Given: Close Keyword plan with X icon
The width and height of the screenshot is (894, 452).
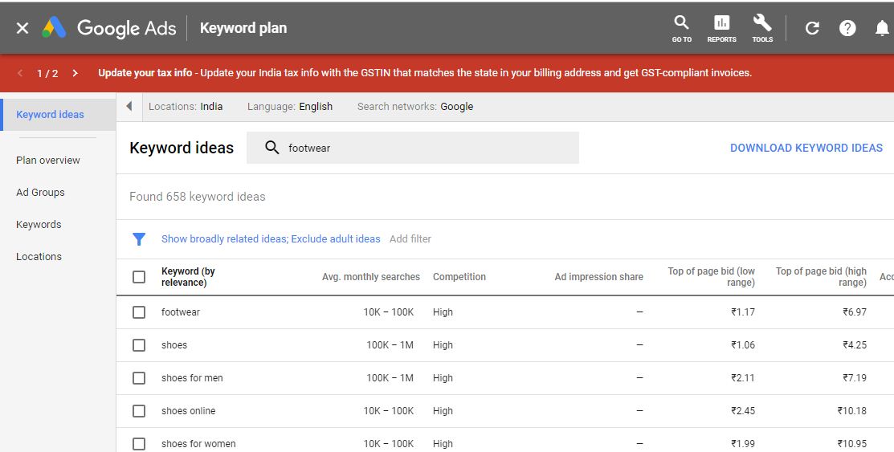Looking at the screenshot, I should coord(22,28).
